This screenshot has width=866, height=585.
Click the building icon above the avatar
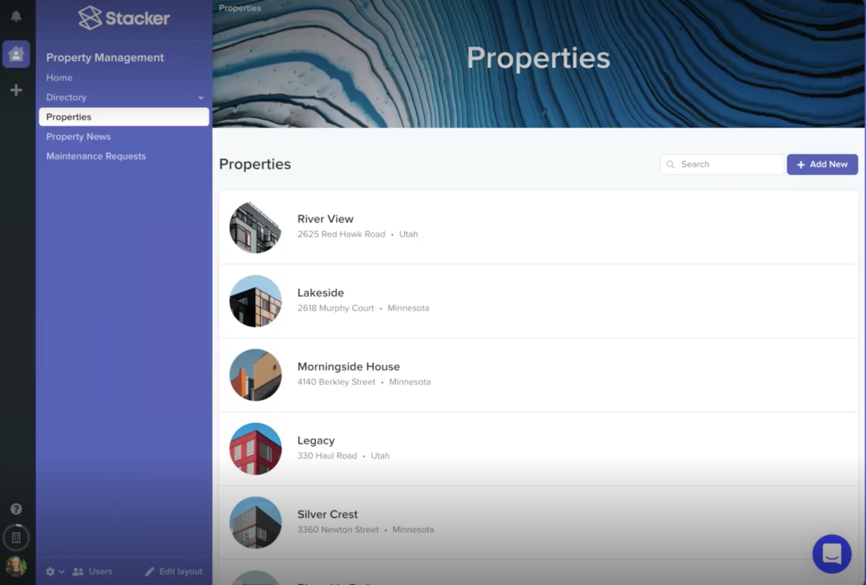tap(16, 538)
